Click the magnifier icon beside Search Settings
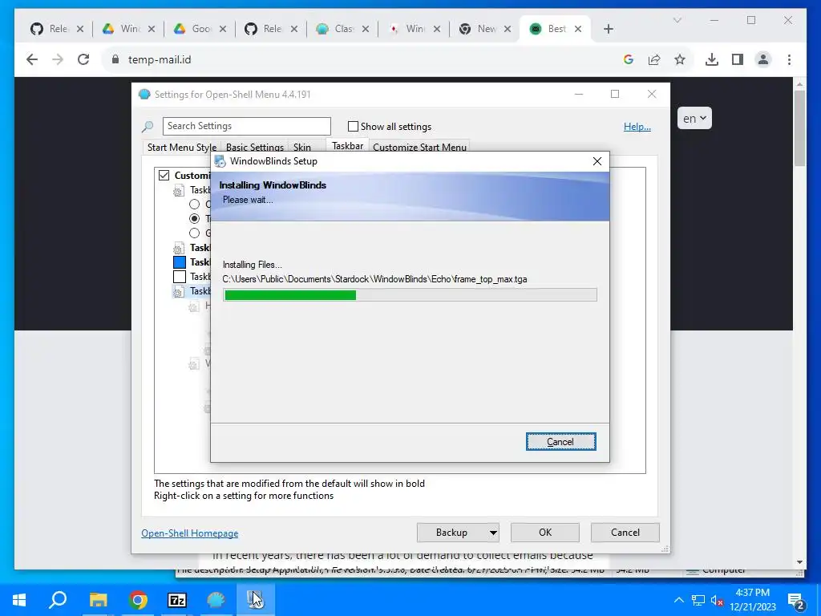 (148, 126)
